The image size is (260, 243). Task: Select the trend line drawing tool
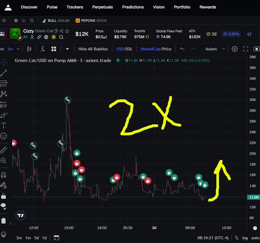pos(3,73)
